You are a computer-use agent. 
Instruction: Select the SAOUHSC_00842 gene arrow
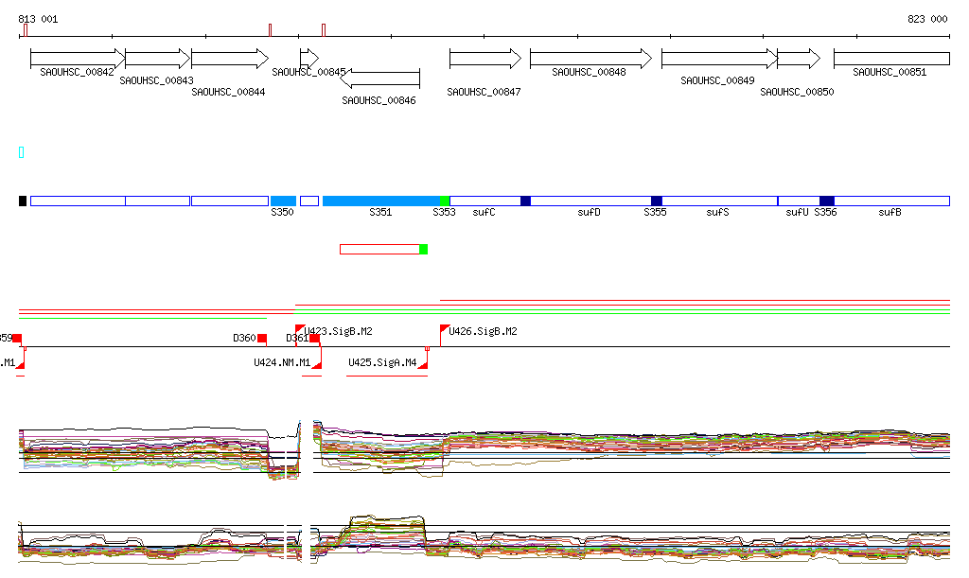pos(78,59)
